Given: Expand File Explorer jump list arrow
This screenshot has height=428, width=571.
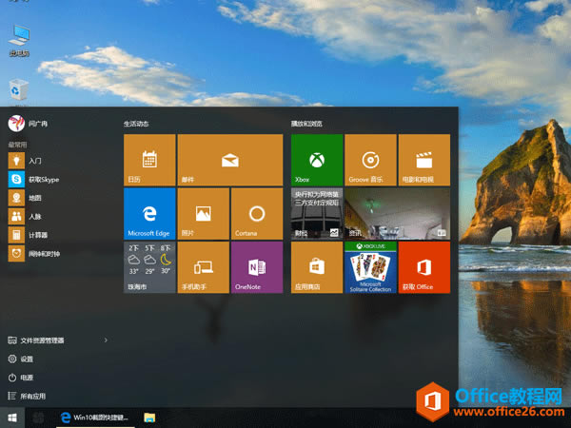Looking at the screenshot, I should click(x=106, y=340).
